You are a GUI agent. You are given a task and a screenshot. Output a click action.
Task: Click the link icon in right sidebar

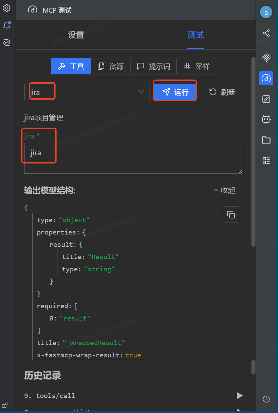click(266, 99)
